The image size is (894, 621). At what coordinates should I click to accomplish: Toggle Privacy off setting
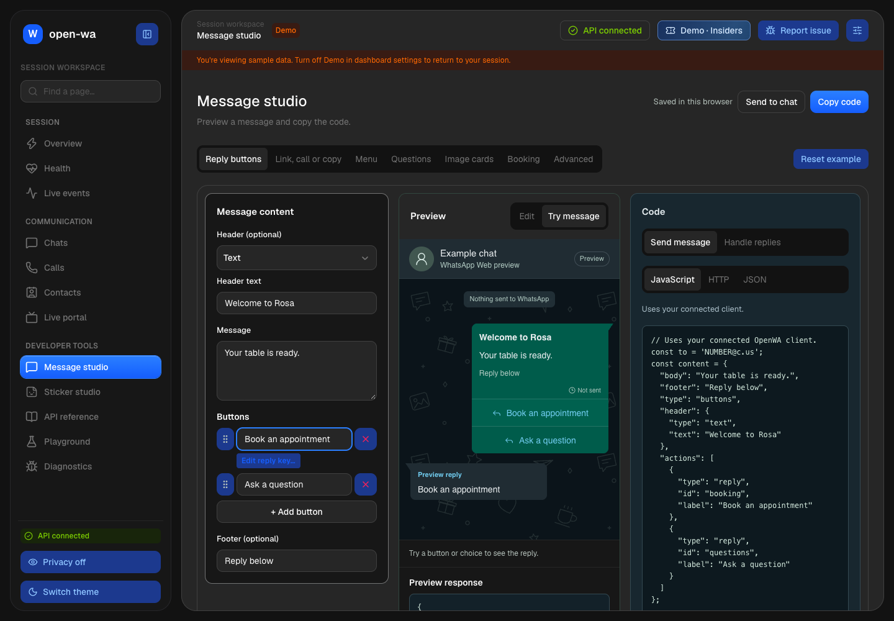point(91,562)
